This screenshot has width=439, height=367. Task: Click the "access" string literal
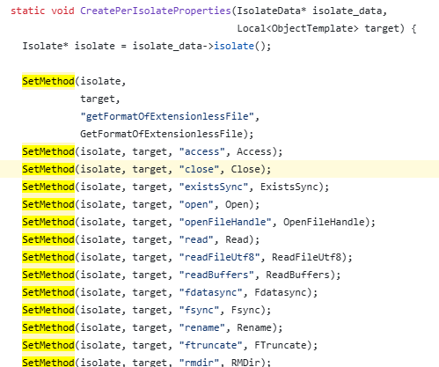point(201,151)
